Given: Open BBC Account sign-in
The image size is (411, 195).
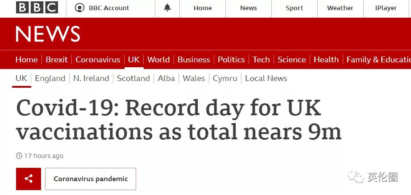Looking at the screenshot, I should 102,8.
